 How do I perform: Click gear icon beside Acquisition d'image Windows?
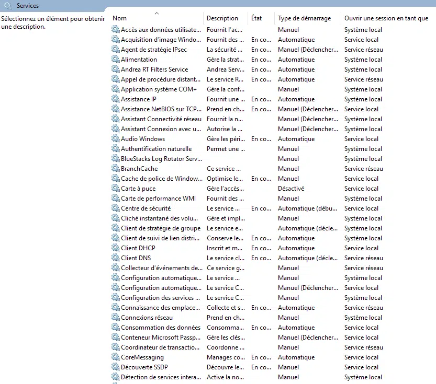(115, 39)
